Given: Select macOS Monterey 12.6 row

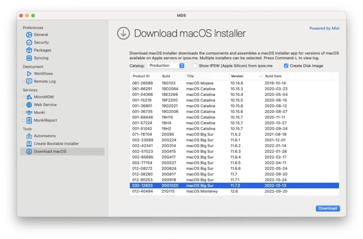Looking at the screenshot, I should [x=234, y=191].
